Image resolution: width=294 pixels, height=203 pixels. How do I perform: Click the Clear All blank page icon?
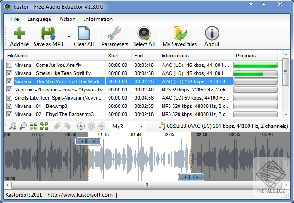tap(84, 33)
